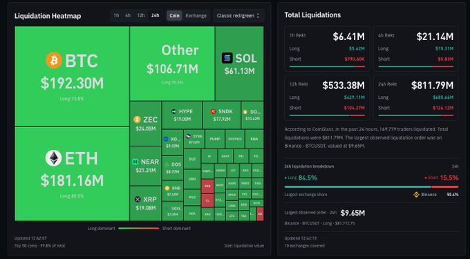
Task: Click the red SNDK icon
Action: [x=213, y=112]
